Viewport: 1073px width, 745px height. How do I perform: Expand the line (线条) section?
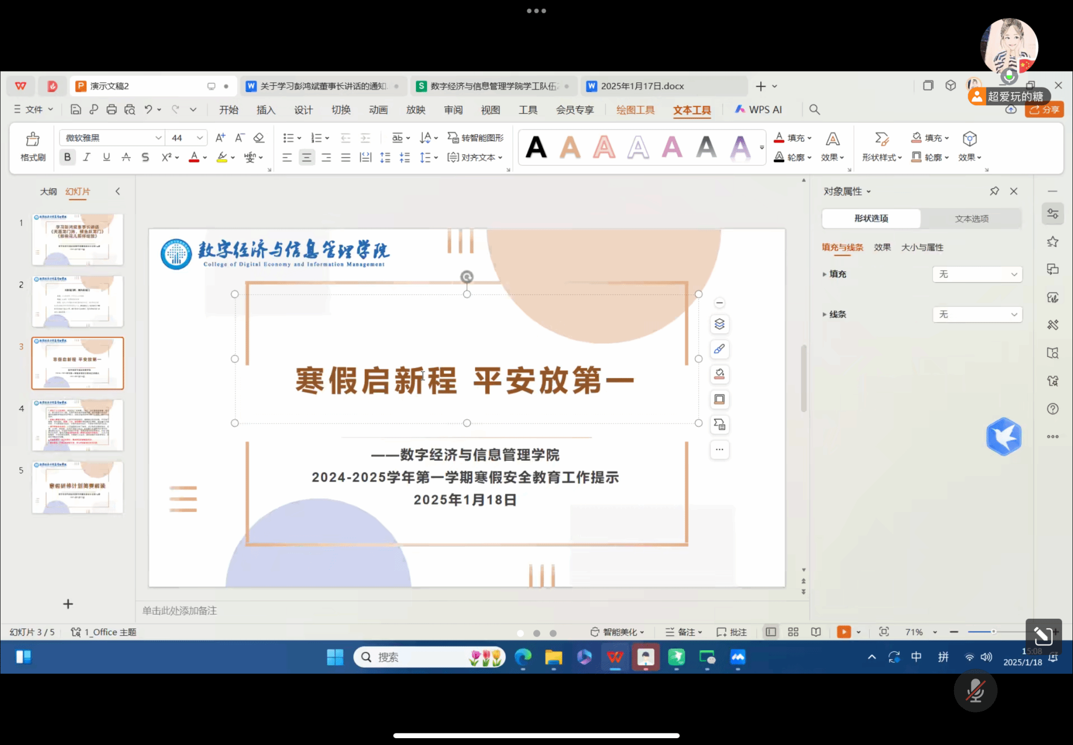tap(825, 314)
